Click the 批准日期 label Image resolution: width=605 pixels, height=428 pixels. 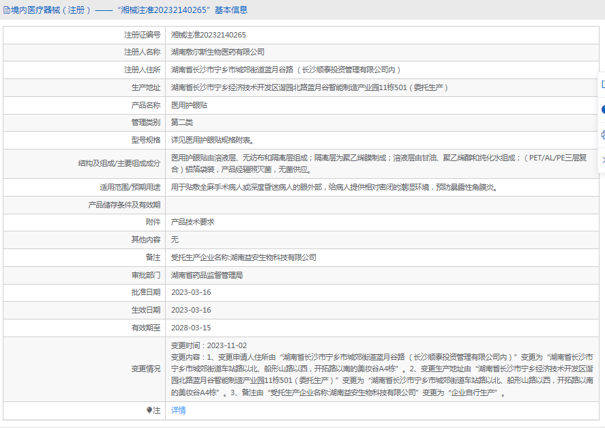pos(146,292)
